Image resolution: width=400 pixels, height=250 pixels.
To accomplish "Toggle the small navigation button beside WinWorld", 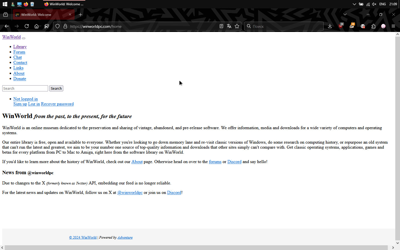I will (x=24, y=38).
